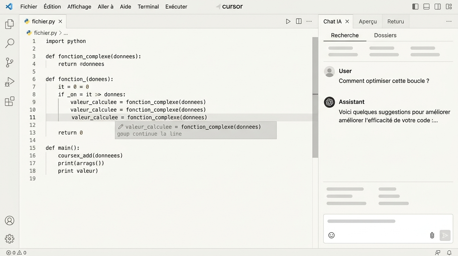Click 'def fonction_complexe(donnees):' line
Viewport: 458px width, 256px height.
click(94, 56)
